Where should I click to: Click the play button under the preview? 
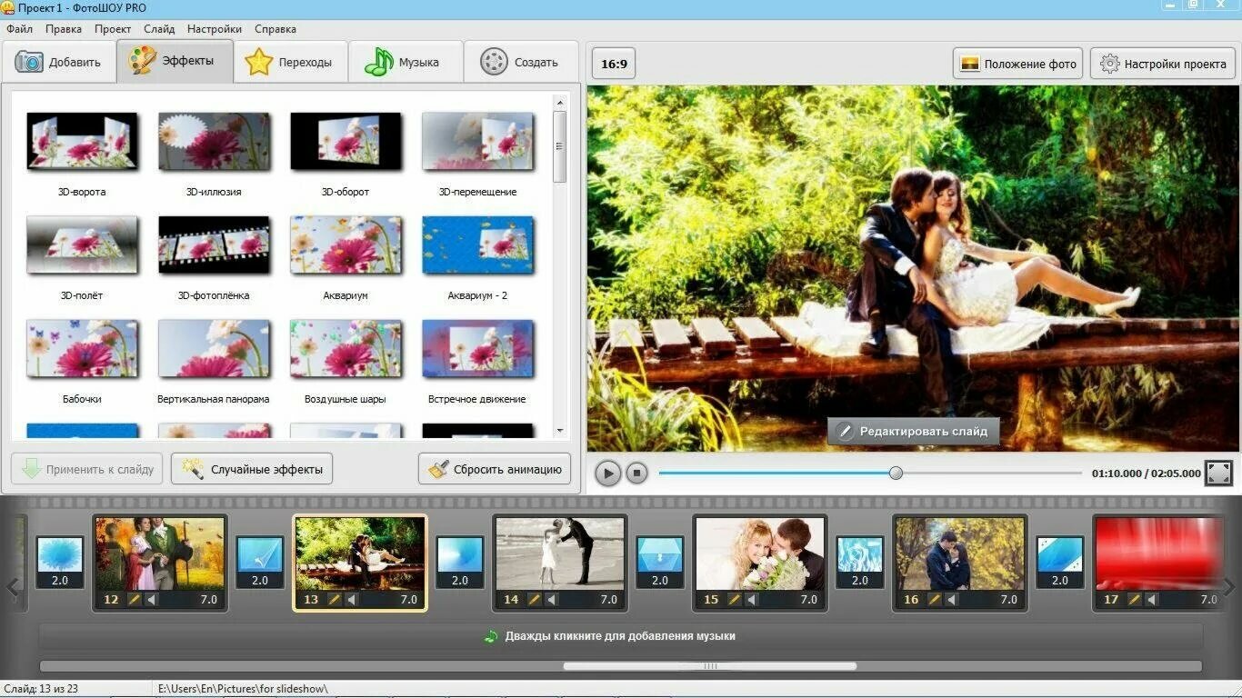607,473
